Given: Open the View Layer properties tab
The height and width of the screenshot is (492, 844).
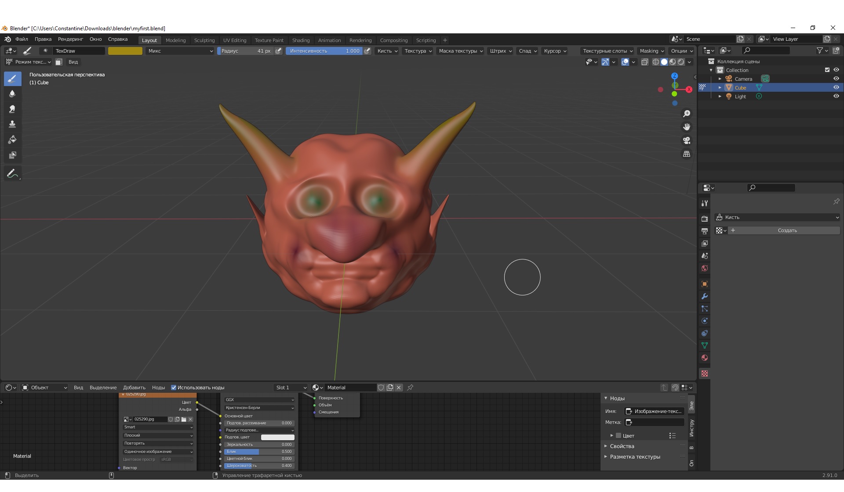Looking at the screenshot, I should (x=705, y=243).
